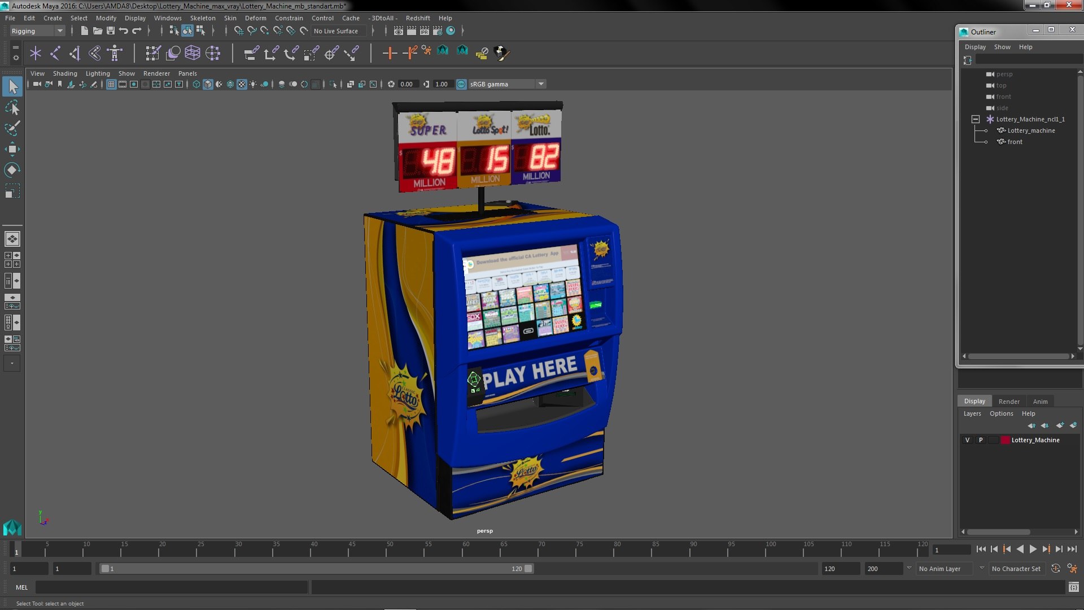This screenshot has height=610, width=1084.
Task: Toggle the textured display button in viewport
Action: point(242,84)
